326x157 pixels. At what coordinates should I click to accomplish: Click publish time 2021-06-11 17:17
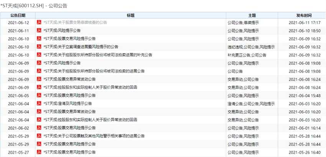(x=305, y=23)
